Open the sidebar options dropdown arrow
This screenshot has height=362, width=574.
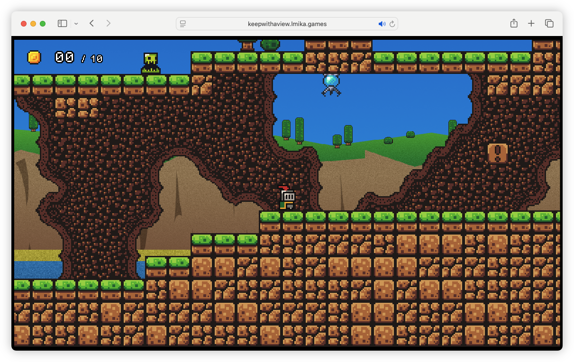point(76,24)
